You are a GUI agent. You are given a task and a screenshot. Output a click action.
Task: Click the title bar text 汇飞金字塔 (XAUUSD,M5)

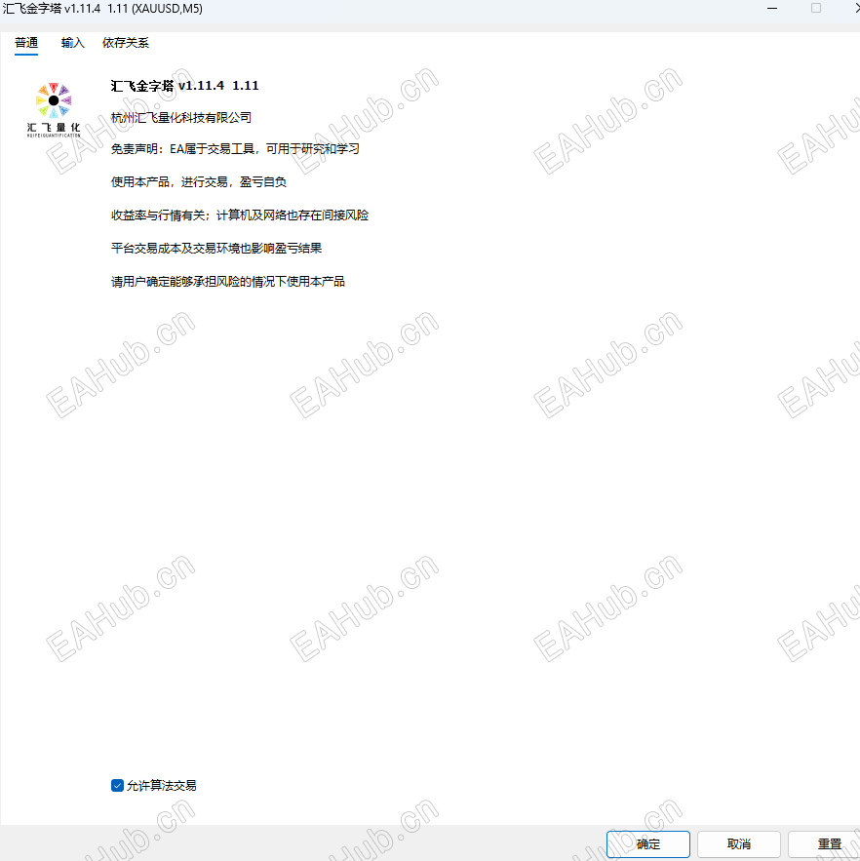(x=102, y=9)
